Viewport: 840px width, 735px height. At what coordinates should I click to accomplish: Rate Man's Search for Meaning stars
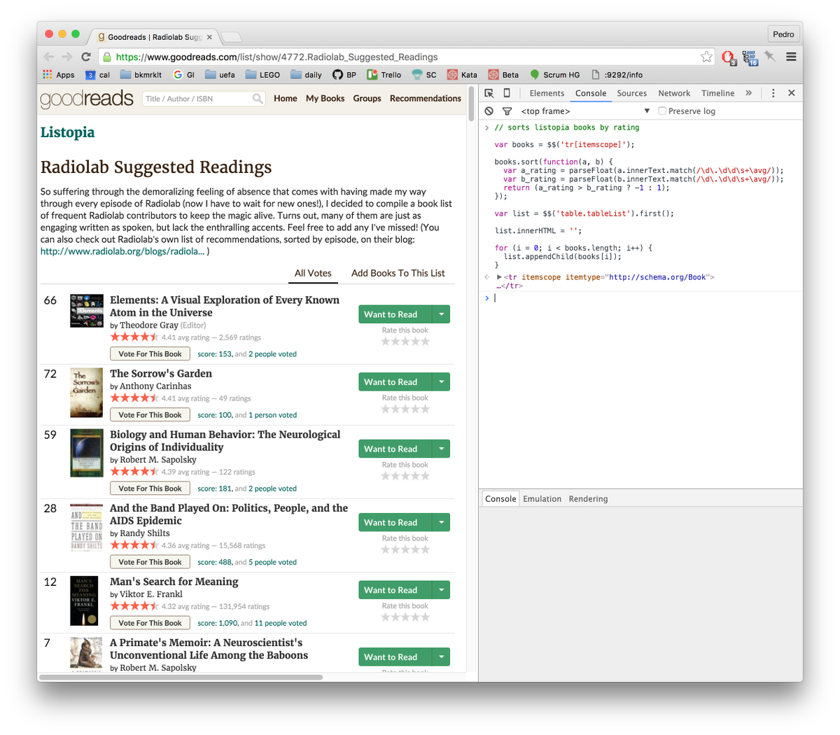tap(405, 617)
